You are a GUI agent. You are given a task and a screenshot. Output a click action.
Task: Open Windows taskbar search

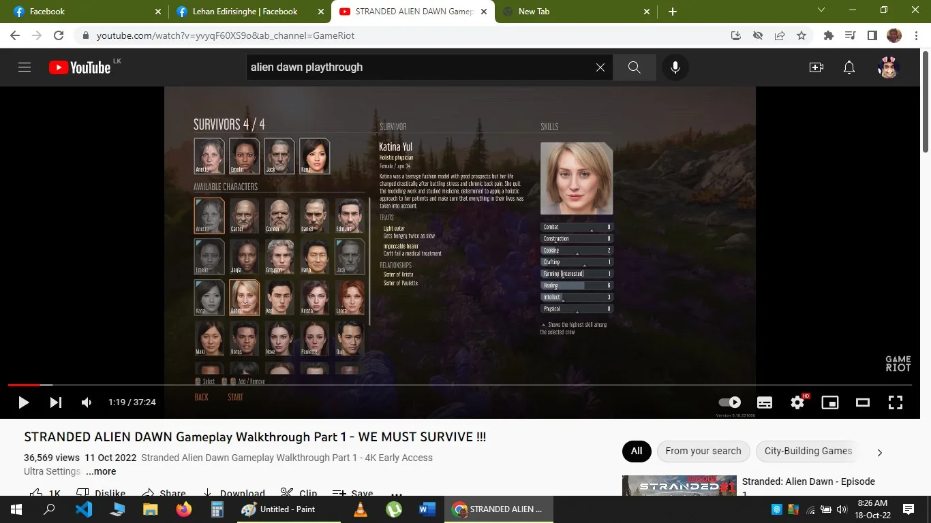pos(49,509)
